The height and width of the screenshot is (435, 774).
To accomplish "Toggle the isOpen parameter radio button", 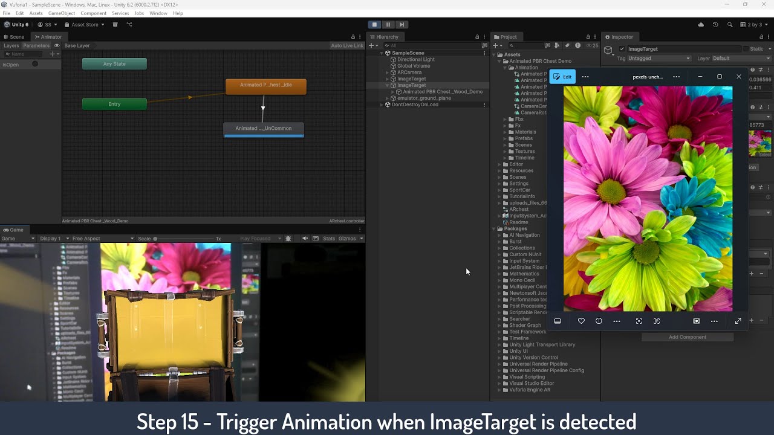I will click(35, 64).
